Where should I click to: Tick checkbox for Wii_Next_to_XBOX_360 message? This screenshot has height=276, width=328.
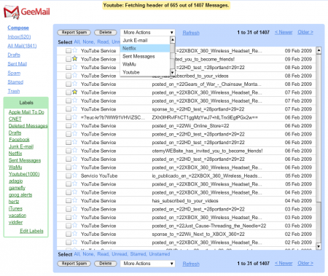tap(69, 234)
